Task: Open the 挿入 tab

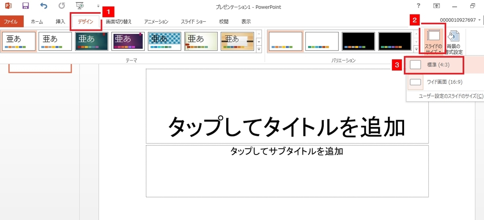Action: [x=60, y=22]
